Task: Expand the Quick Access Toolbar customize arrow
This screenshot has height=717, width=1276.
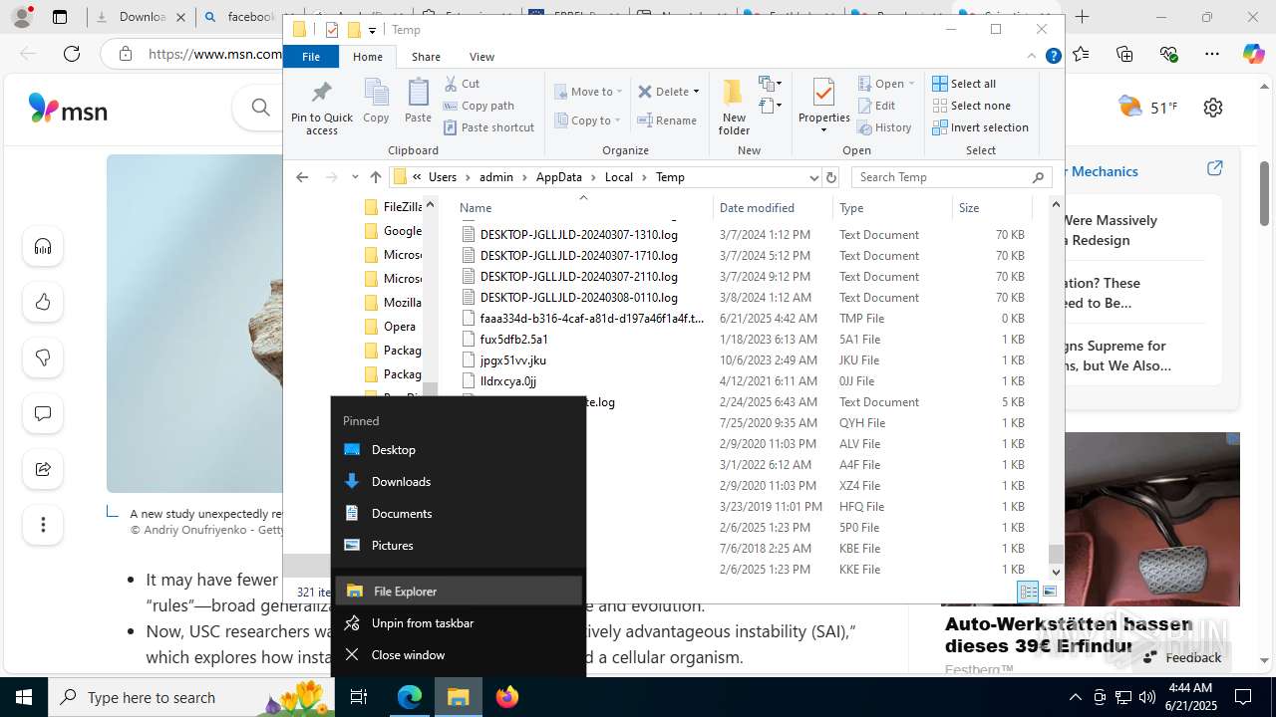Action: pyautogui.click(x=372, y=30)
